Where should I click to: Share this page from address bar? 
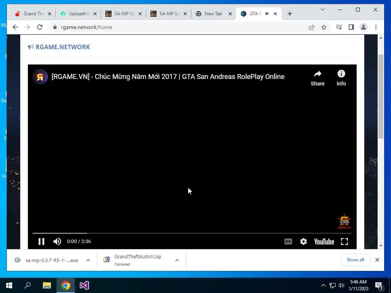click(x=312, y=27)
